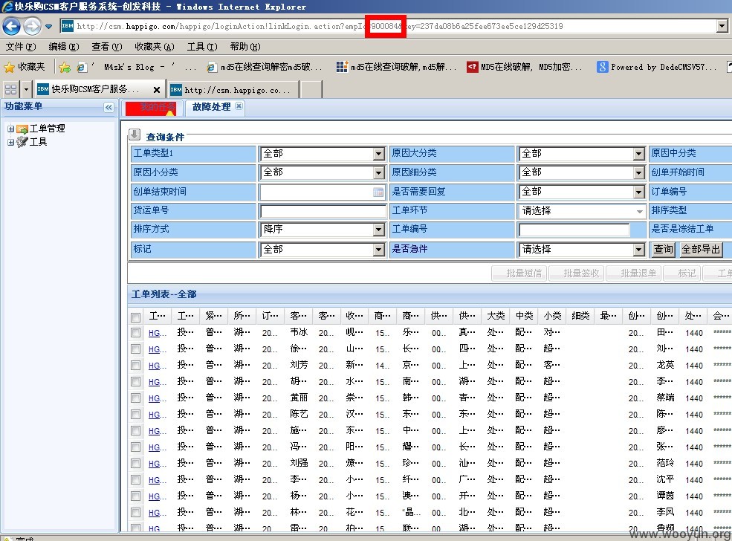Click the IBM page icon in address bar
Screen dimensions: 732x541
click(67, 26)
